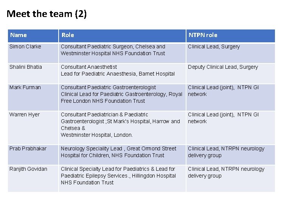Viewport: 295px width, 204px height.
Task: Click Ranjith Govidan's neurology delivery group cell
Action: (231, 178)
